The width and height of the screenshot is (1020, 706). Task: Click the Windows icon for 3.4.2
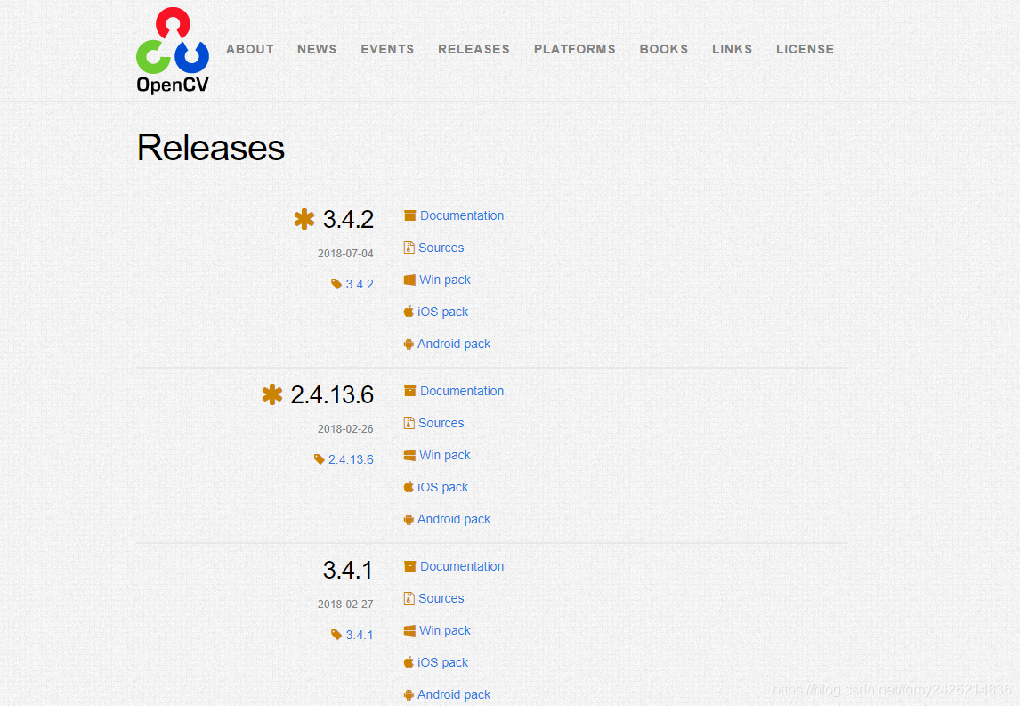click(409, 280)
